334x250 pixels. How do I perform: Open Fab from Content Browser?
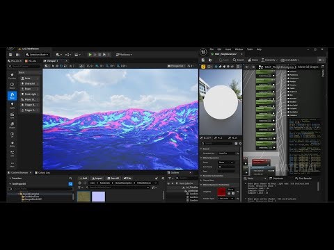coord(127,178)
